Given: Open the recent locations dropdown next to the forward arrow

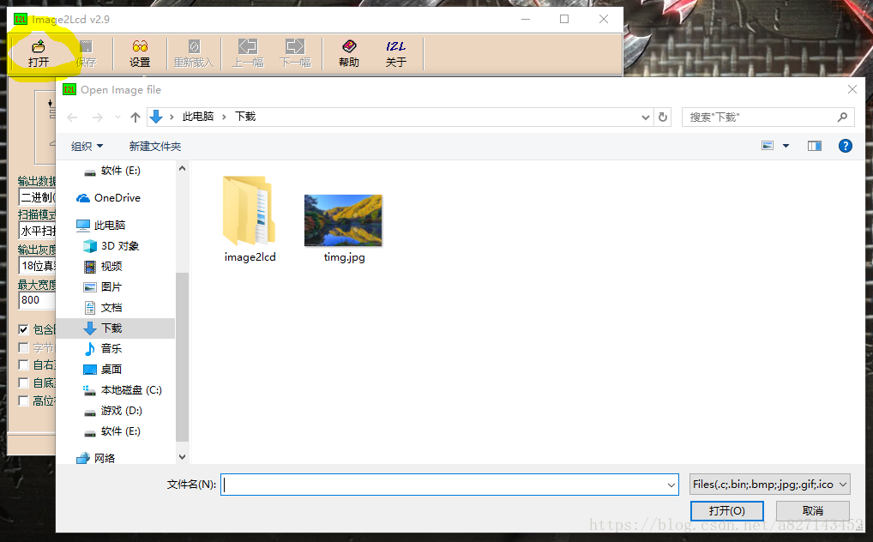Looking at the screenshot, I should coord(117,117).
